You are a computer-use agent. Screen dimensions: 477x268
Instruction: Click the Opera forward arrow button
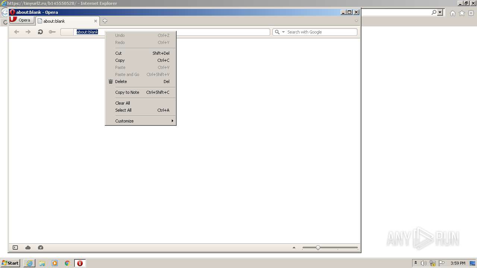[28, 32]
